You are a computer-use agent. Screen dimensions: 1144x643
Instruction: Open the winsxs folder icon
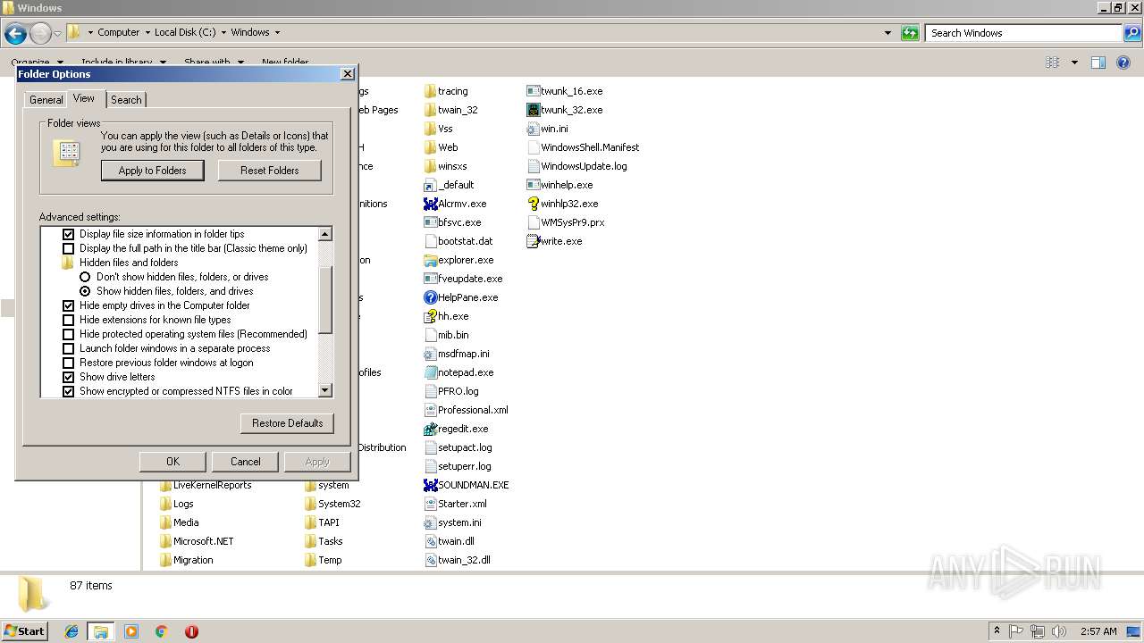point(430,166)
